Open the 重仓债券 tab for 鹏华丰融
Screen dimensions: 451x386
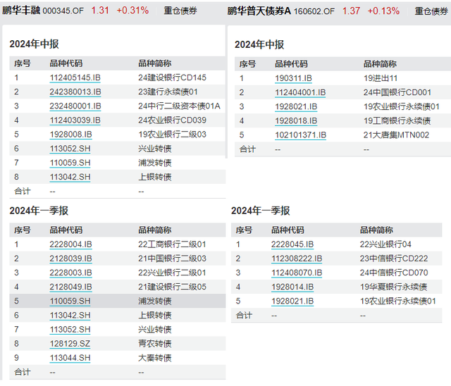(x=180, y=11)
